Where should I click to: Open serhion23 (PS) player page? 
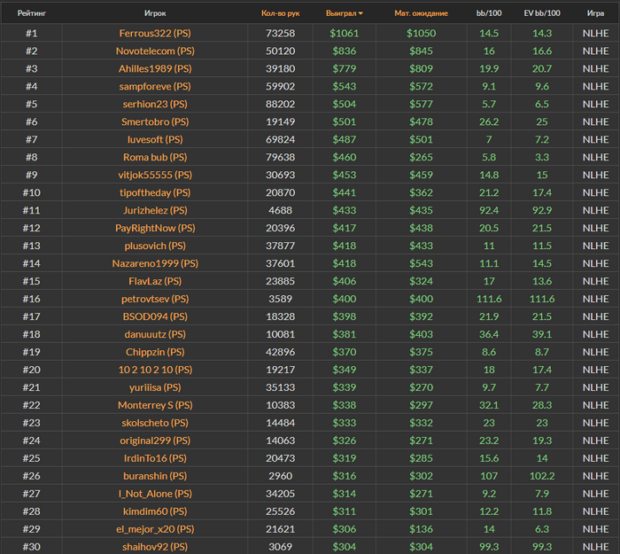pos(155,104)
